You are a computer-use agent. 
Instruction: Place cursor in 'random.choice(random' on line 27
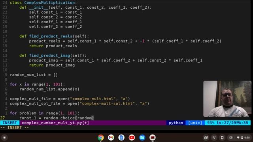click(x=68, y=118)
